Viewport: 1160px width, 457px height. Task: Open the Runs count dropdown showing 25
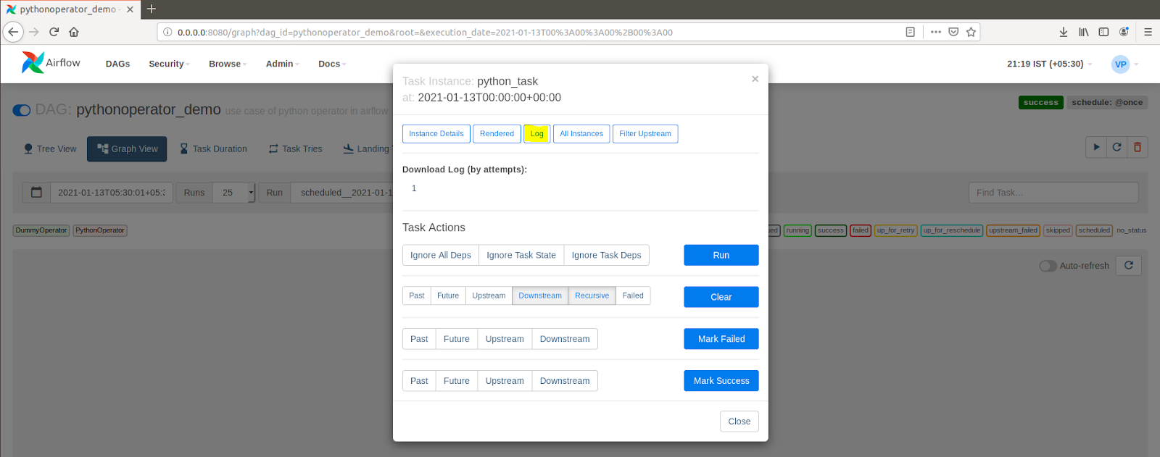(233, 193)
